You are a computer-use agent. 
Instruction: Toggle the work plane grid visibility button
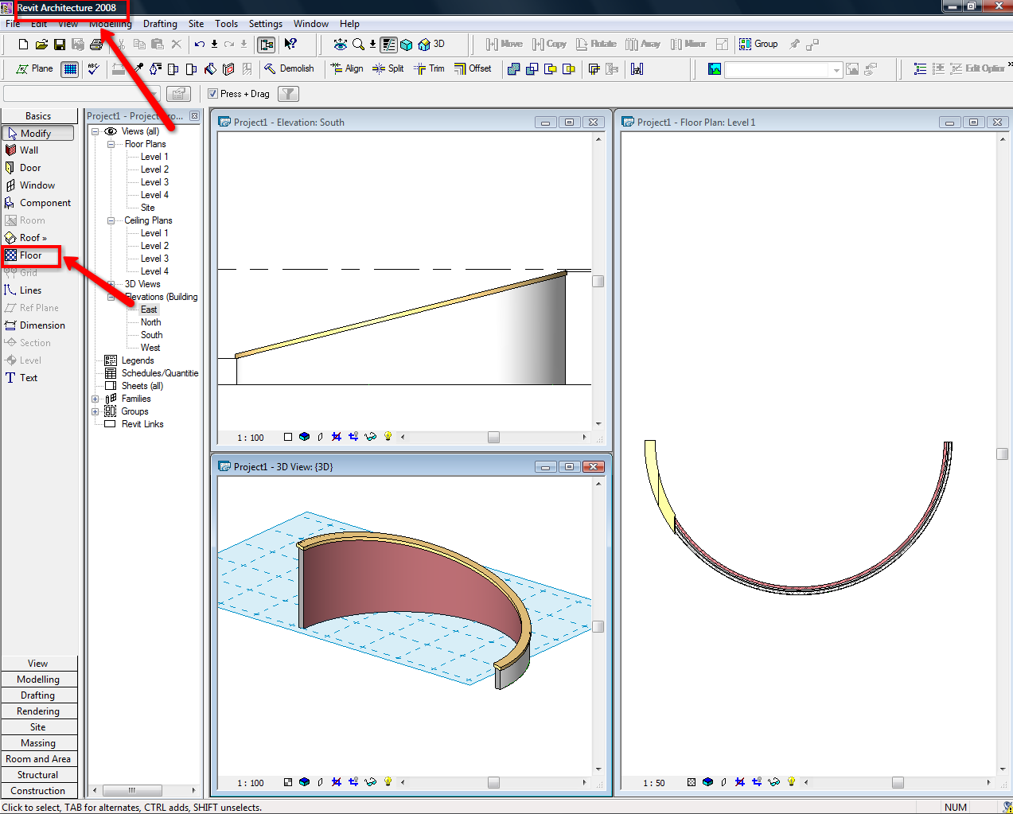pos(70,69)
